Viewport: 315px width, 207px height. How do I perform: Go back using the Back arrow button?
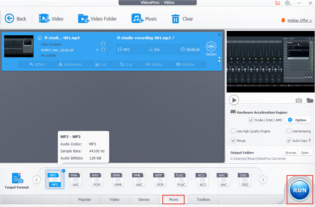click(15, 19)
